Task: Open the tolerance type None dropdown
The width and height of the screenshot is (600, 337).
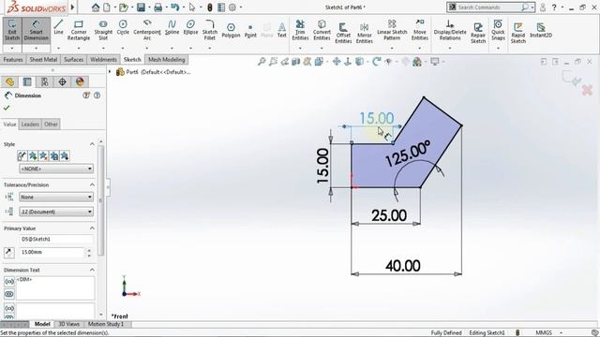Action: coord(56,197)
